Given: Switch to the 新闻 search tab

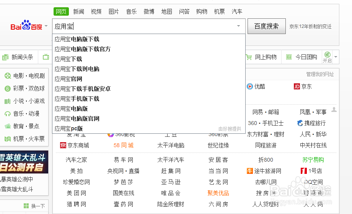Looking at the screenshot, I should (78, 11).
